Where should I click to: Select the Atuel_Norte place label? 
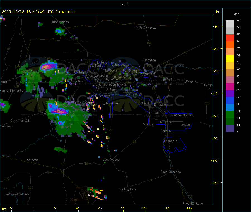[132, 94]
